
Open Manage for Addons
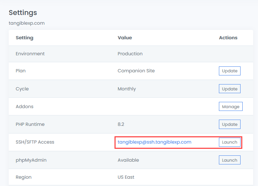pyautogui.click(x=230, y=107)
